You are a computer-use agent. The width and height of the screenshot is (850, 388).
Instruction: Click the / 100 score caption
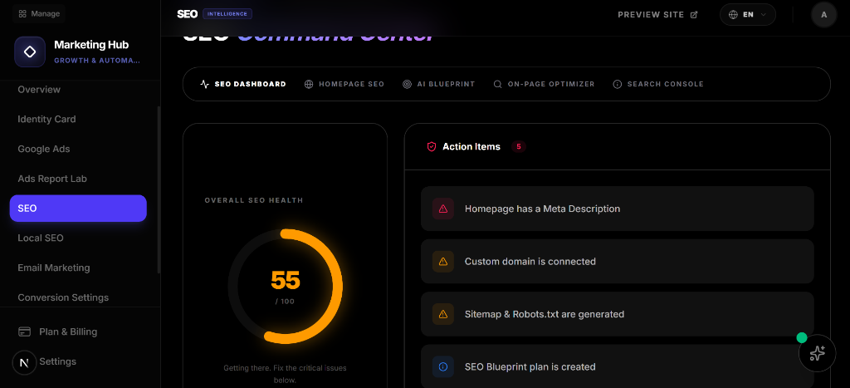pyautogui.click(x=286, y=301)
